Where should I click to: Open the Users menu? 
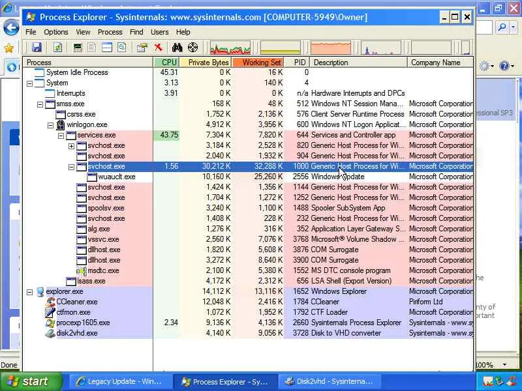pyautogui.click(x=159, y=32)
